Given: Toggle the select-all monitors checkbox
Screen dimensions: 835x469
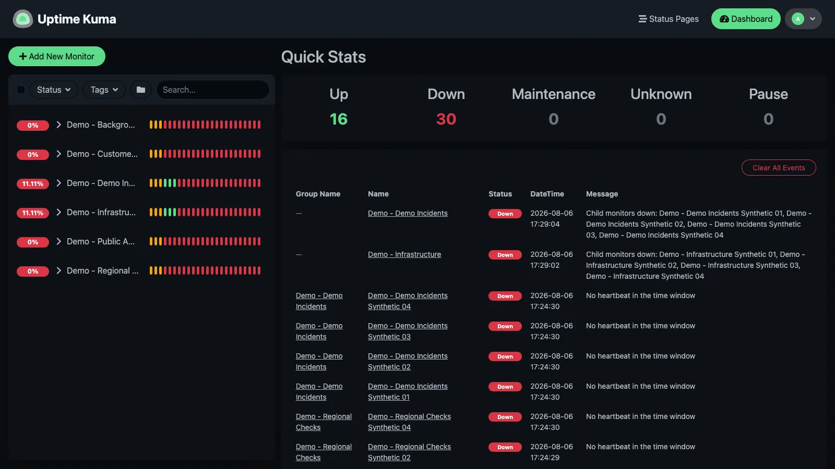Looking at the screenshot, I should [x=21, y=90].
